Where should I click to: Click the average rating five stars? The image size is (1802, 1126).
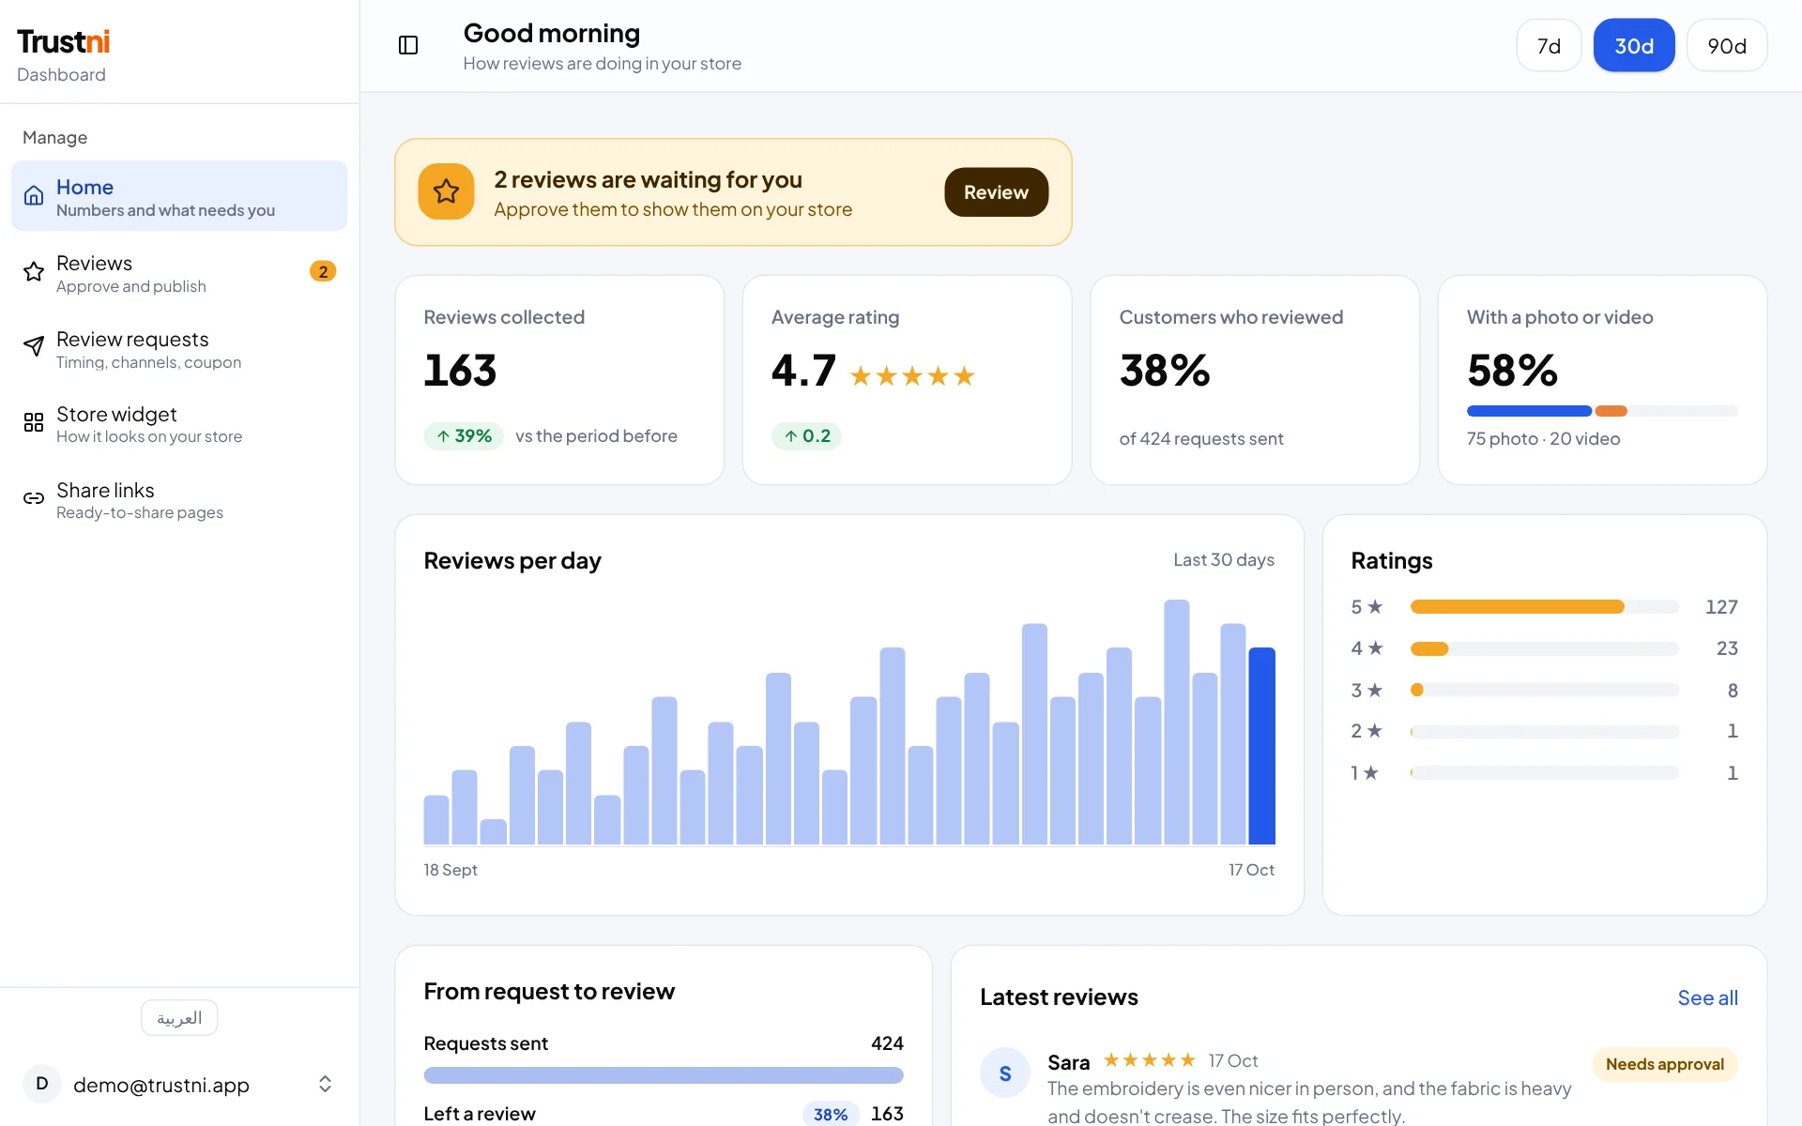point(912,376)
